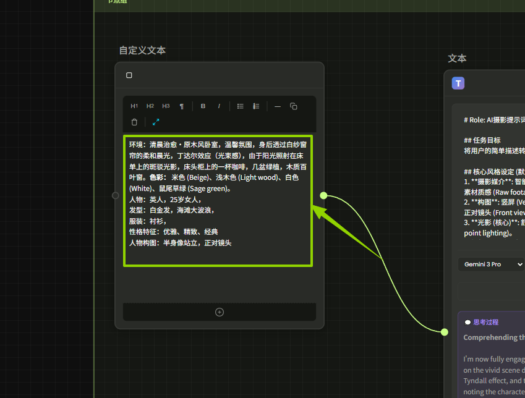Copy the text content with copy icon
The image size is (525, 398).
[294, 106]
